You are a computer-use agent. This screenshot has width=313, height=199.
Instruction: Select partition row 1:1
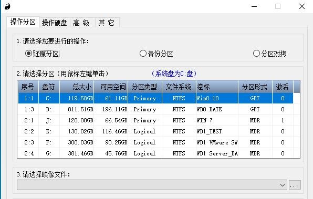155,98
